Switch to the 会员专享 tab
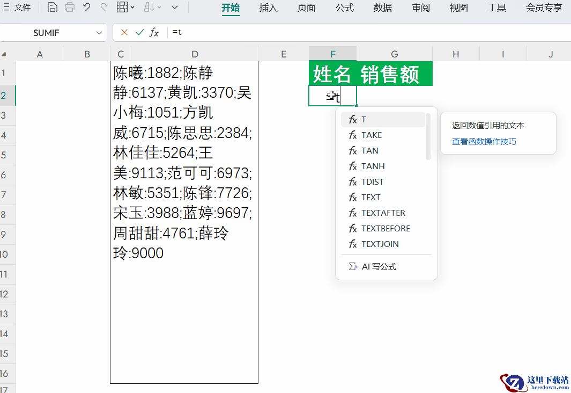This screenshot has width=571, height=393. click(x=544, y=8)
